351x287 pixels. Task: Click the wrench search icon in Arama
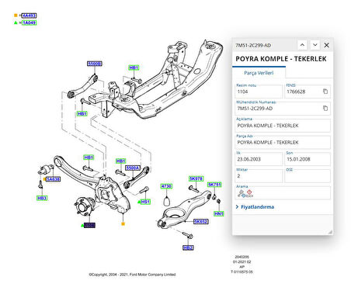pos(241,193)
